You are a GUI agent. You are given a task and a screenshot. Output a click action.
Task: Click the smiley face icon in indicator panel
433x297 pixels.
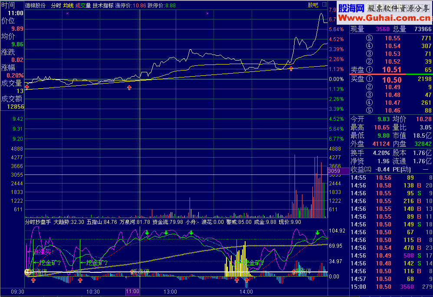27,272
